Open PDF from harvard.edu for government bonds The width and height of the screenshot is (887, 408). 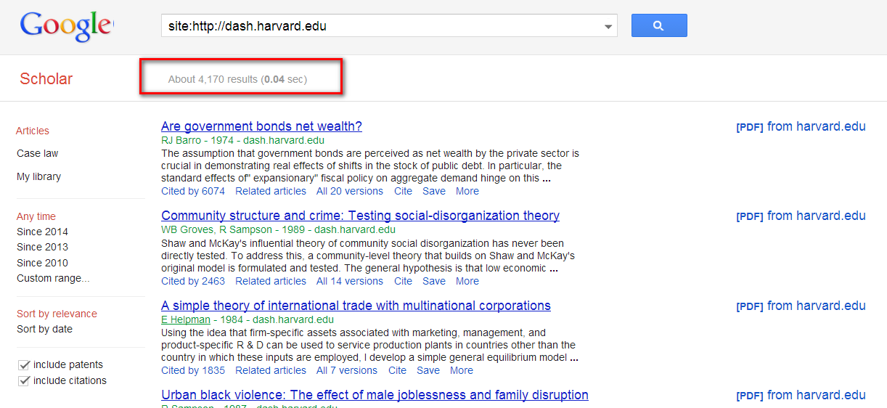pos(801,126)
